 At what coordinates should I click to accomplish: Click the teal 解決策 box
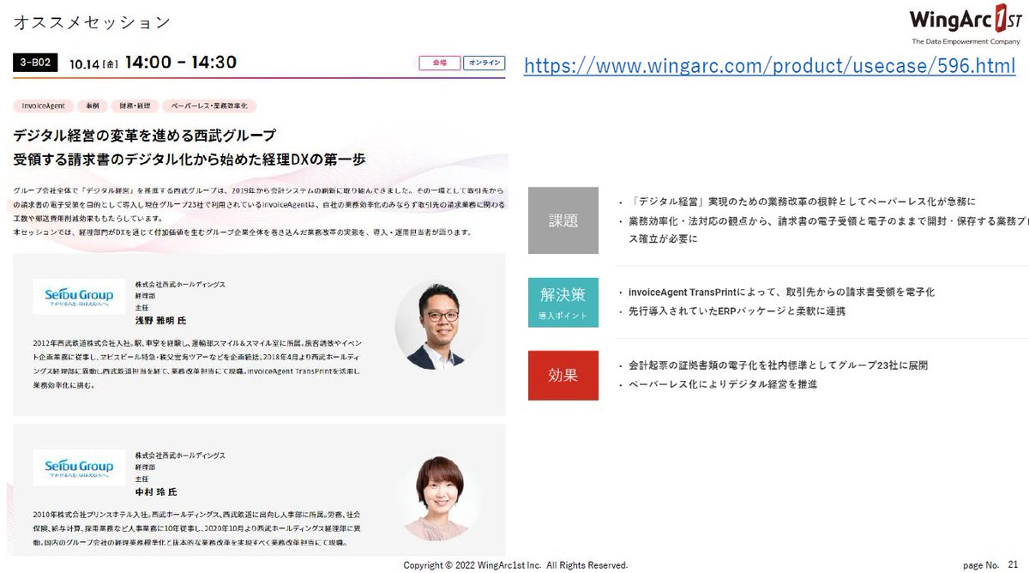click(563, 302)
